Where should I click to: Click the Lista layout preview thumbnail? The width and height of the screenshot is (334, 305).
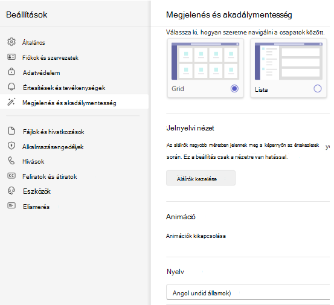click(x=289, y=61)
